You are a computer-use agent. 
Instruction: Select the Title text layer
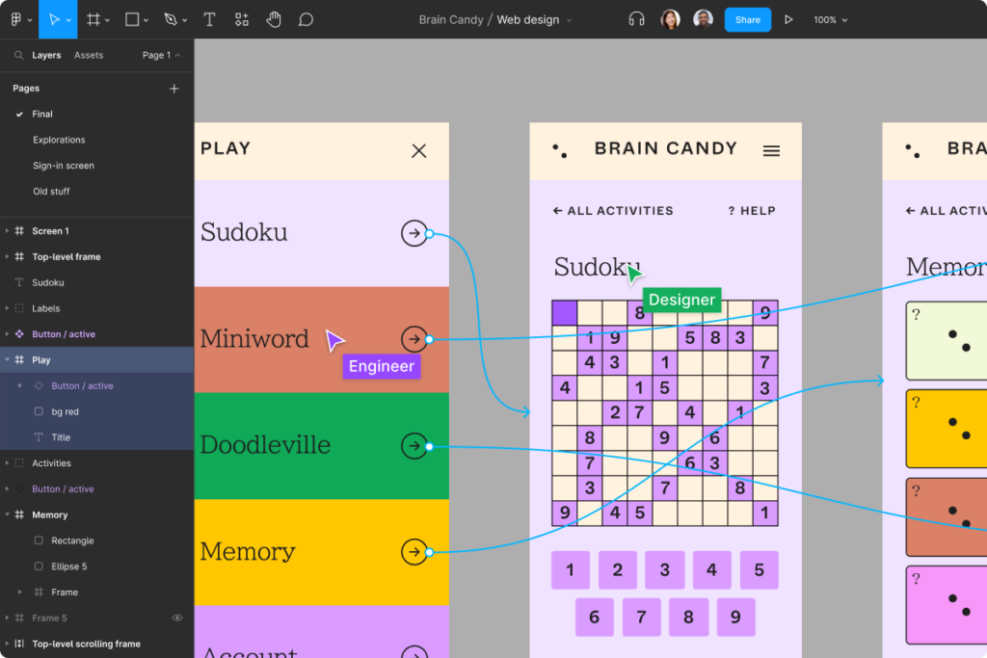tap(97, 437)
